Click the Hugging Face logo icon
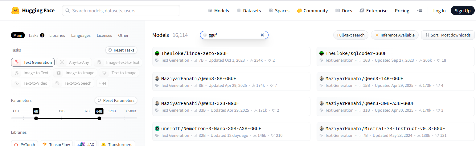Viewport: 476px width, 146px height. [x=15, y=10]
